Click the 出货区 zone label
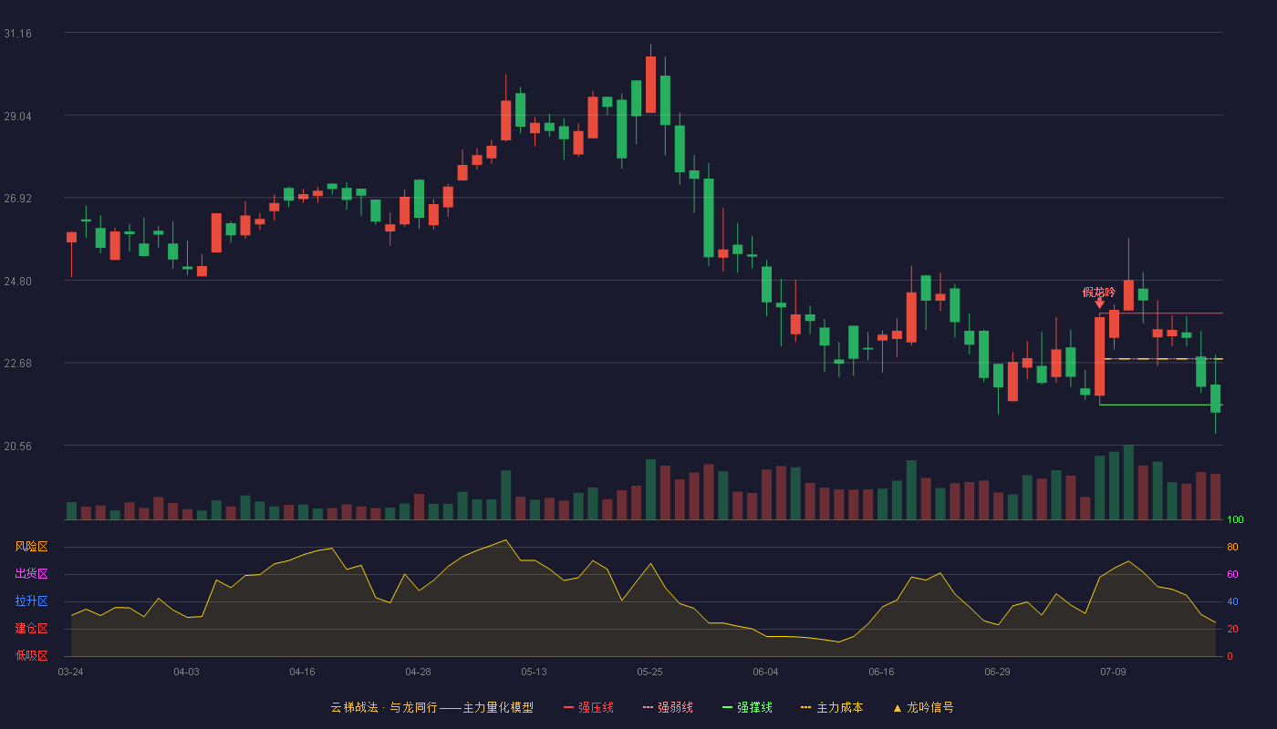The image size is (1277, 729). point(31,574)
